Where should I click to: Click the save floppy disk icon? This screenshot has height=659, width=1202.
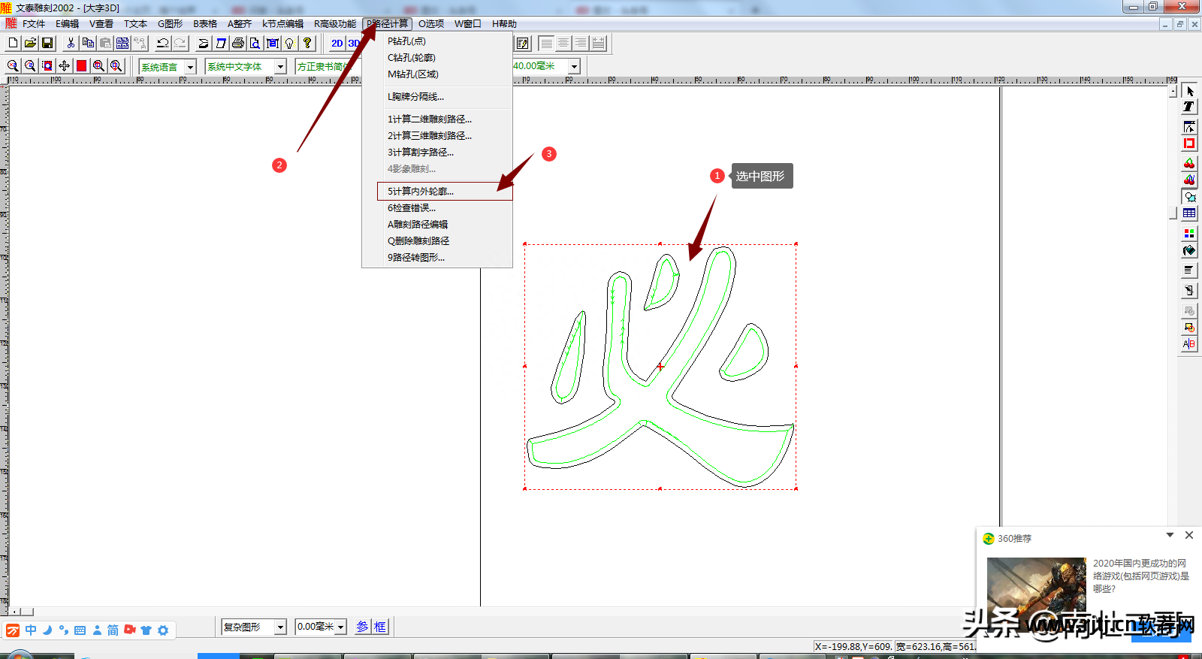tap(47, 44)
